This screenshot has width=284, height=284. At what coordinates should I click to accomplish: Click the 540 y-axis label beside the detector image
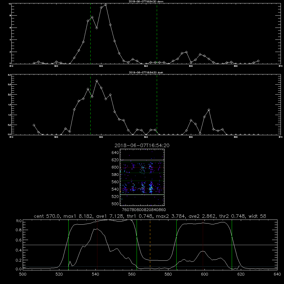[x=115, y=189]
